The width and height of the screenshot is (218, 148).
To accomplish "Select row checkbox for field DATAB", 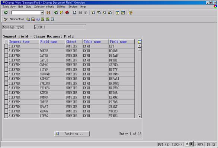I will pos(6,55).
